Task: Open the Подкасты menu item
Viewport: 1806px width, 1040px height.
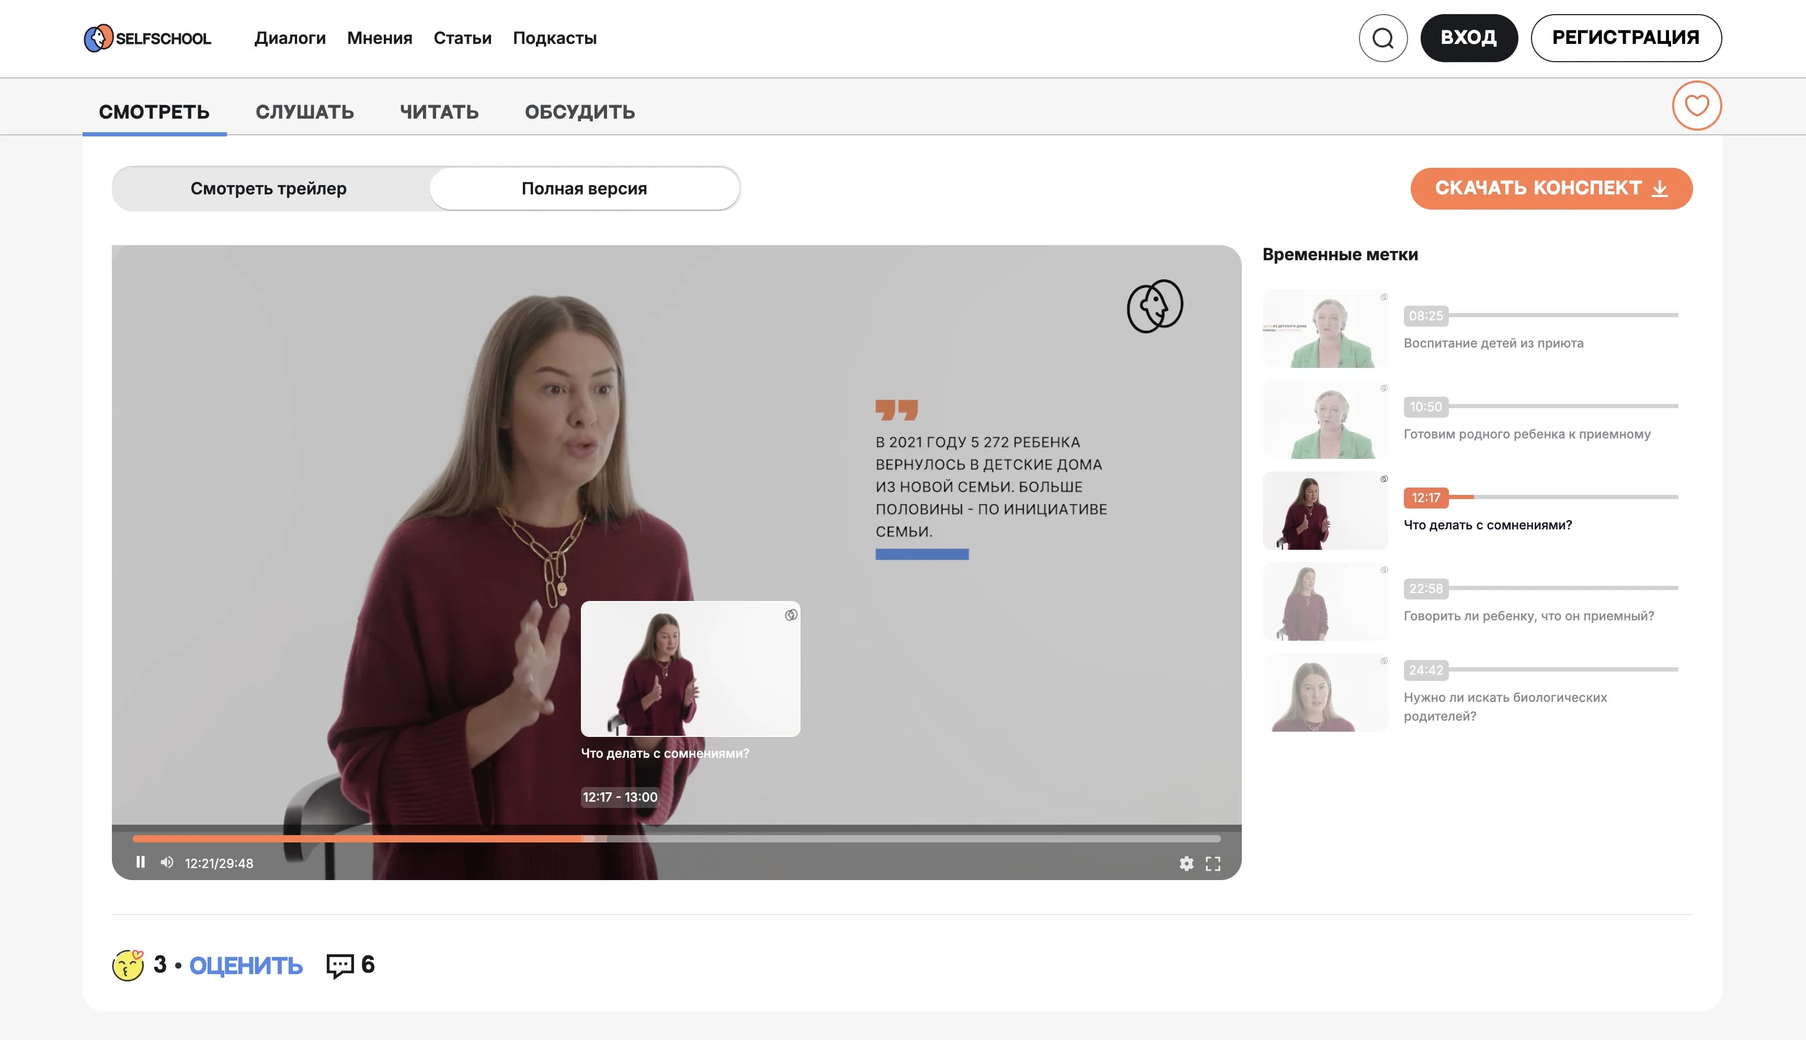Action: tap(555, 38)
